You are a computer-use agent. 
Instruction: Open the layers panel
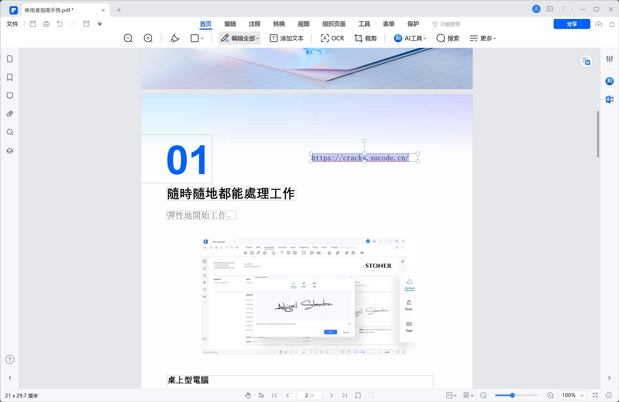tap(10, 151)
